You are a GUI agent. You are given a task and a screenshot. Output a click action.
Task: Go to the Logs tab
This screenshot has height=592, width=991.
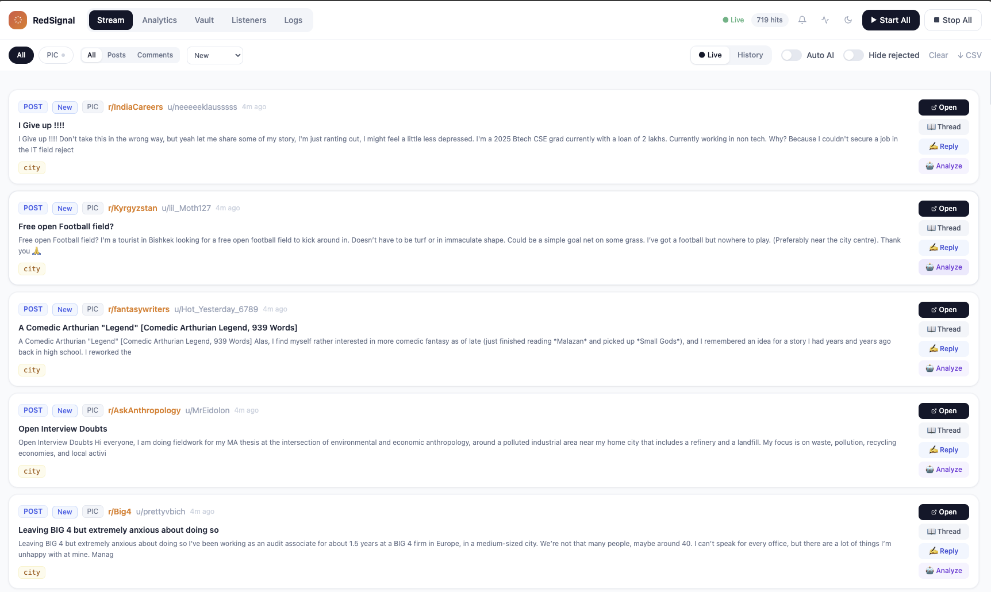coord(293,20)
